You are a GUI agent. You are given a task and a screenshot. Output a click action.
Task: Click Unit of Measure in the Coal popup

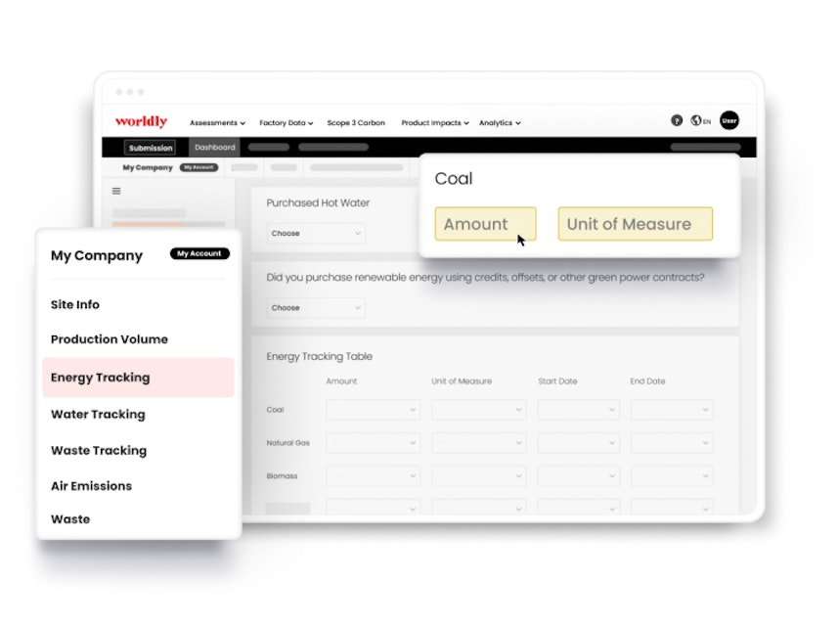pyautogui.click(x=635, y=223)
